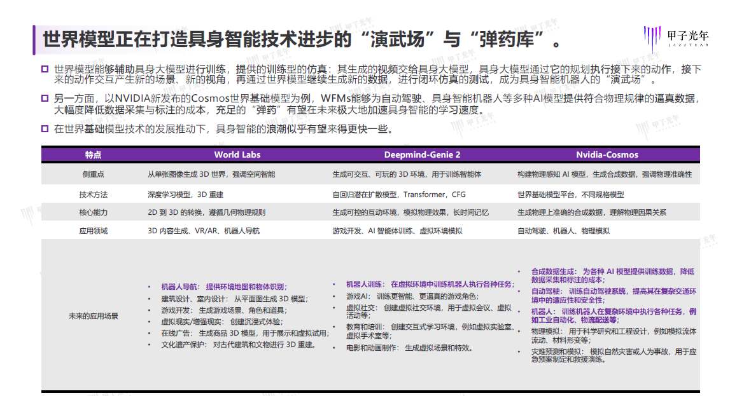
Task: Select the purple line "自动驾驶：训练自动驾驶系统"
Action: pos(614,296)
